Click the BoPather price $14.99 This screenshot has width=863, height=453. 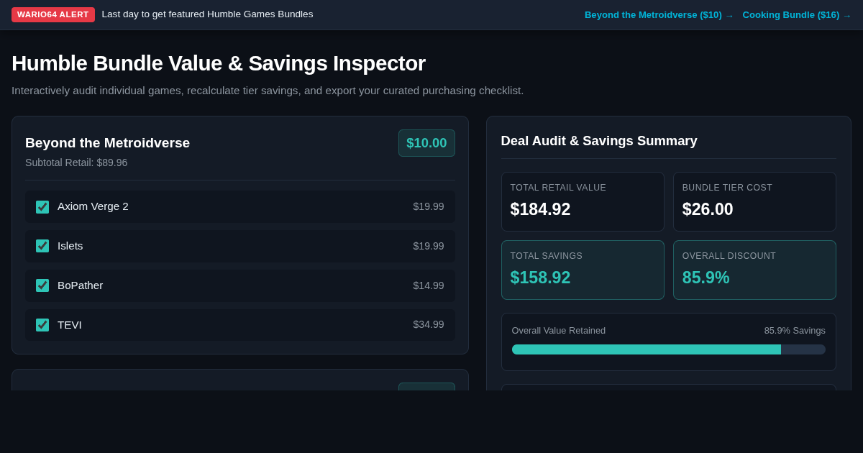[x=429, y=285]
